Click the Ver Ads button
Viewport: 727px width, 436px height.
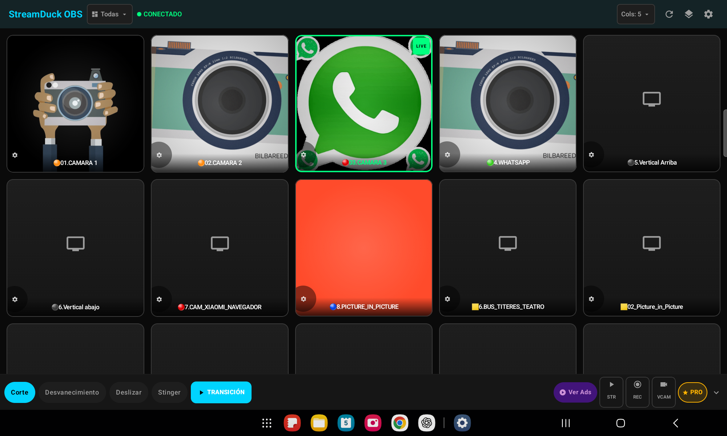click(x=575, y=392)
